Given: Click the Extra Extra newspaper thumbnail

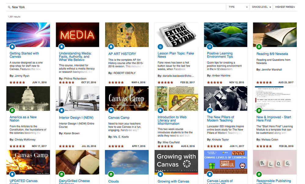Looking at the screenshot, I should pyautogui.click(x=176, y=35).
